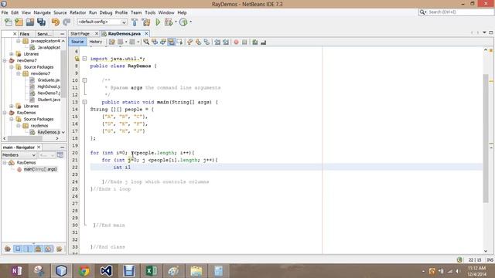Click the Save All toolbar icon
Image resolution: width=495 pixels, height=278 pixels.
pyautogui.click(x=41, y=22)
